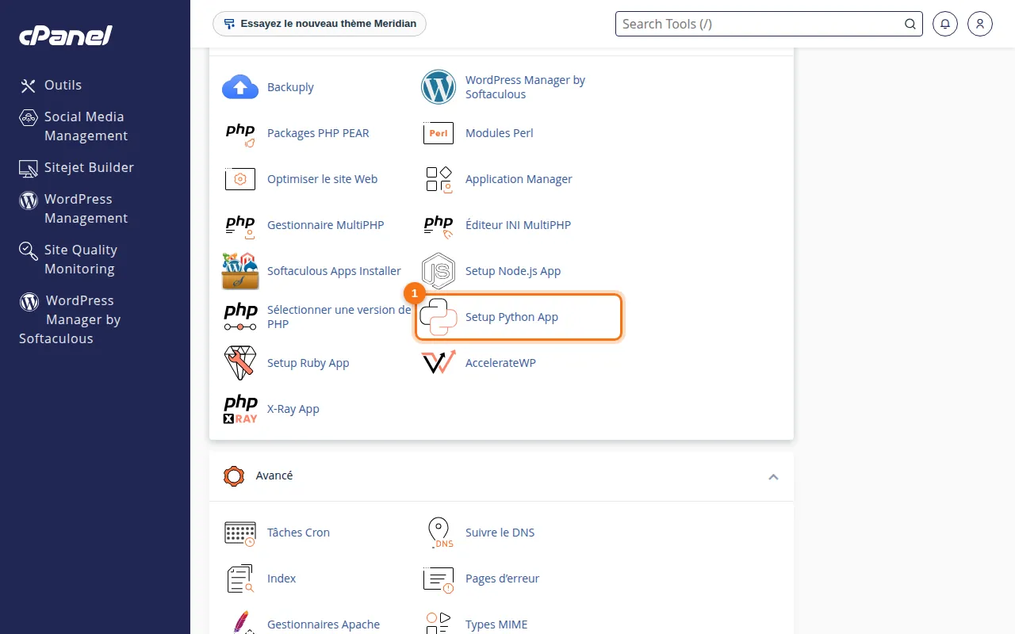Open the Sélectionner une version de PHP link
Viewport: 1015px width, 634px height.
click(339, 317)
